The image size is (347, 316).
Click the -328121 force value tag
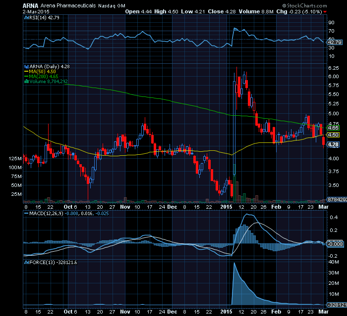point(337,305)
